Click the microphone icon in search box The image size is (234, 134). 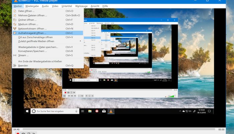76,111
